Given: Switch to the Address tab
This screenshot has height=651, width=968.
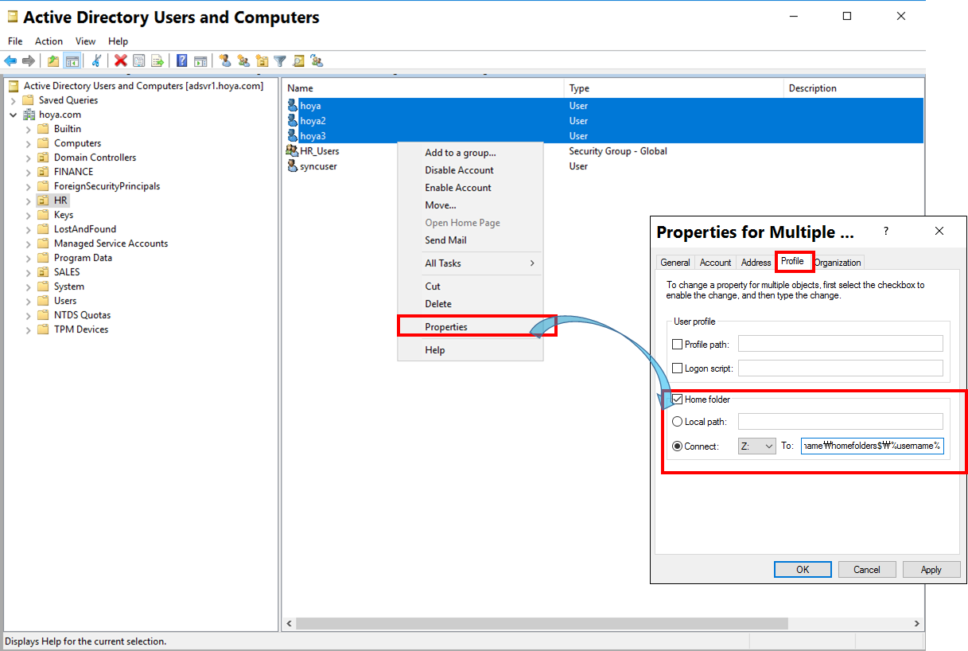Looking at the screenshot, I should [x=756, y=263].
